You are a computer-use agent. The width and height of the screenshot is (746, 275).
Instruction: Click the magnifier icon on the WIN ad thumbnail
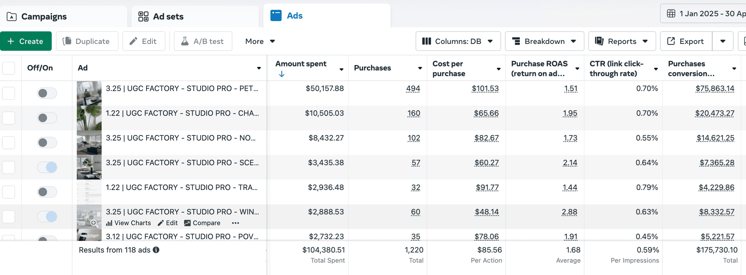click(94, 223)
